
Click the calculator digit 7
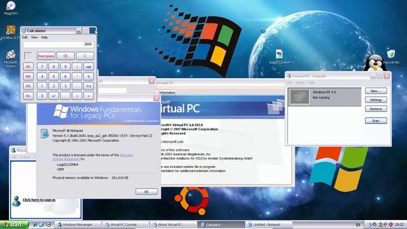coord(42,67)
